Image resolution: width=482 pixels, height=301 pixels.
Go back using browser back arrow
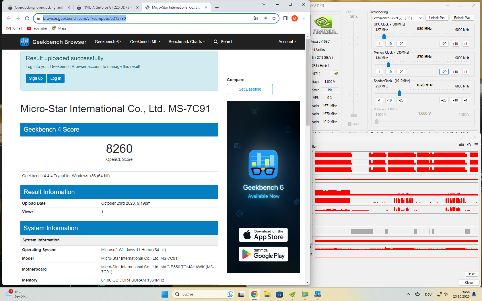pos(9,18)
